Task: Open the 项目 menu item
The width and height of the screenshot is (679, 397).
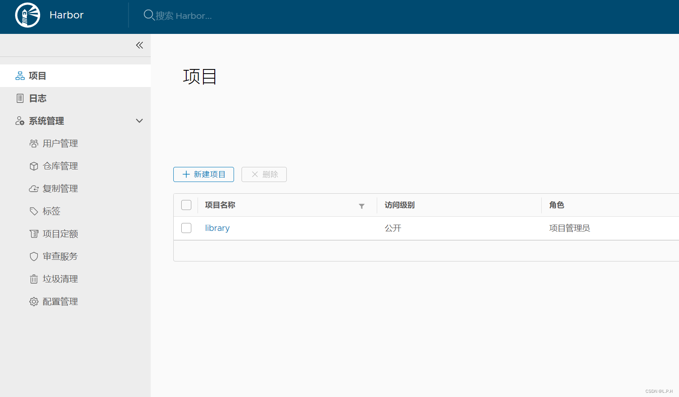Action: [x=75, y=76]
